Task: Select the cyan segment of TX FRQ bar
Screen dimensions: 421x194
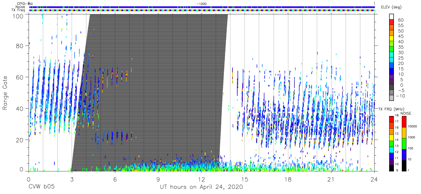Action: point(392,150)
